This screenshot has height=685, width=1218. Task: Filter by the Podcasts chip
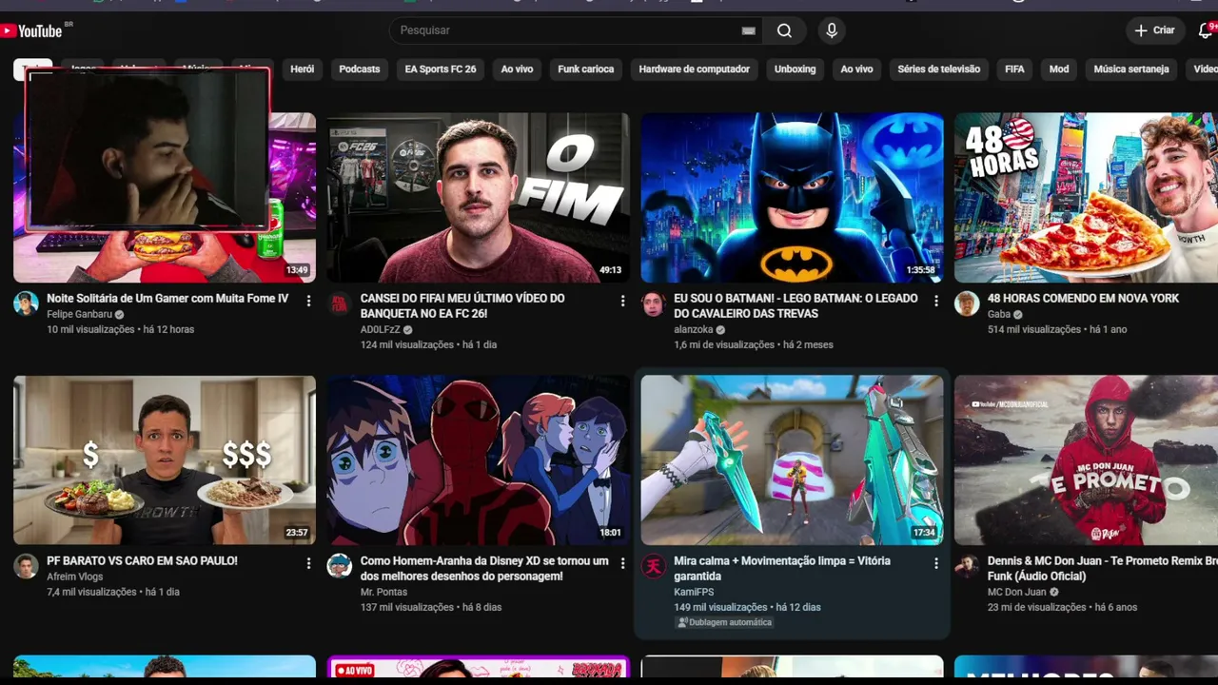(360, 69)
